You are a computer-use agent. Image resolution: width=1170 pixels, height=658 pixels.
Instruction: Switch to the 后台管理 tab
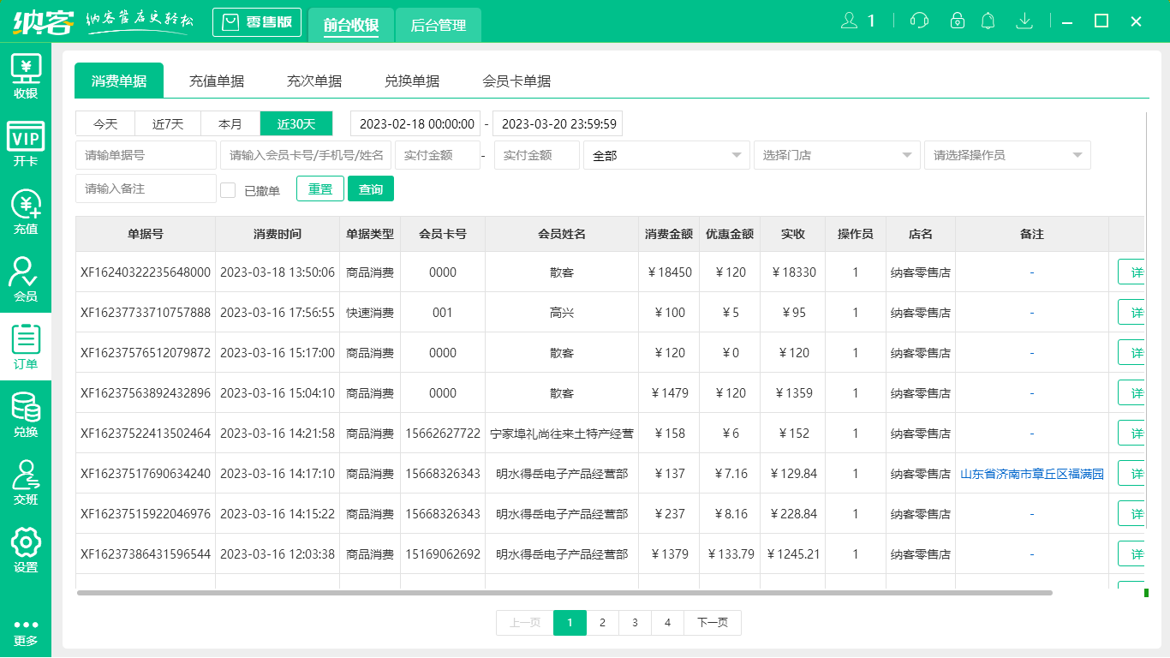tap(438, 26)
